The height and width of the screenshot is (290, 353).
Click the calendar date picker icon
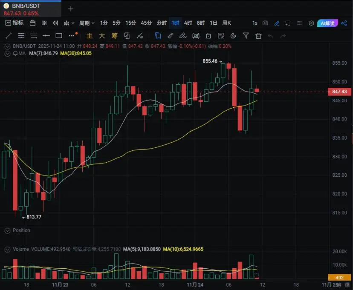pos(33,23)
